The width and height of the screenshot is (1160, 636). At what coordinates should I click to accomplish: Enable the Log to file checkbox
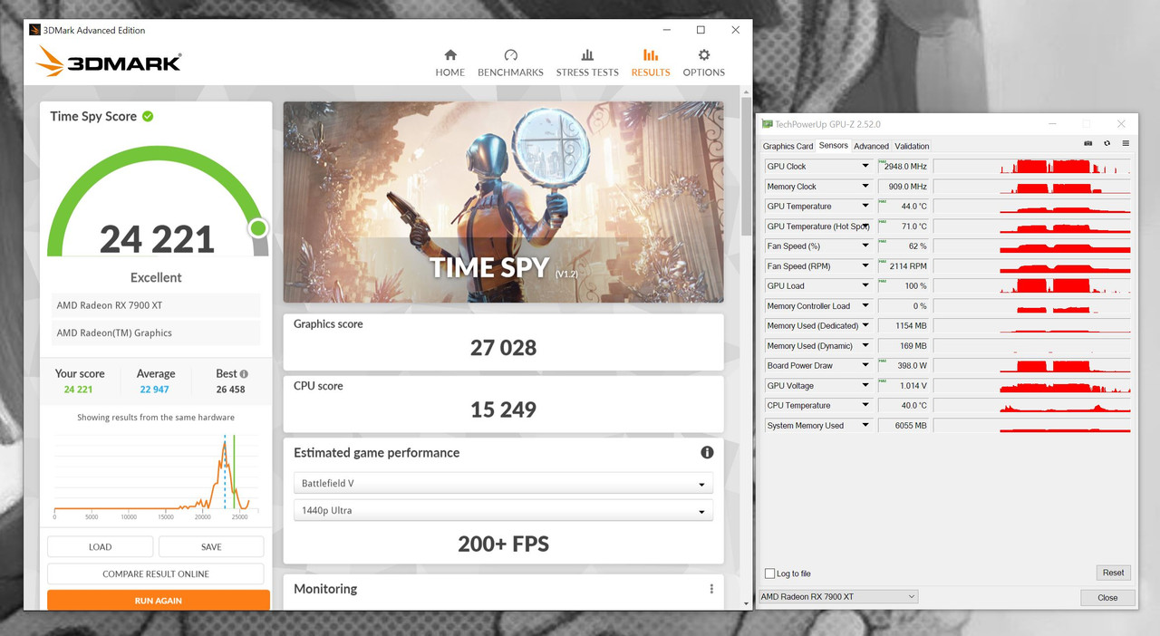point(769,573)
